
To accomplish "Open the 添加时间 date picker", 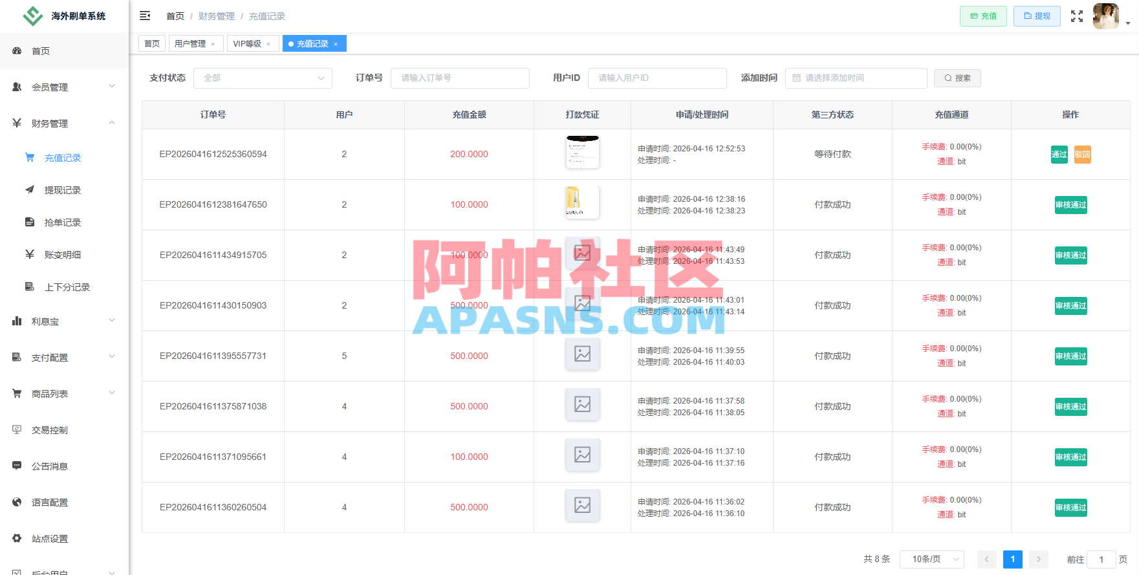I will point(856,78).
